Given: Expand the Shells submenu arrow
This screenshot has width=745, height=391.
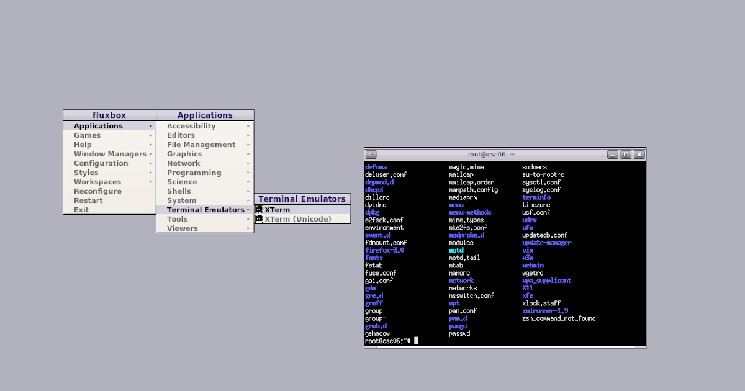Looking at the screenshot, I should click(x=248, y=191).
